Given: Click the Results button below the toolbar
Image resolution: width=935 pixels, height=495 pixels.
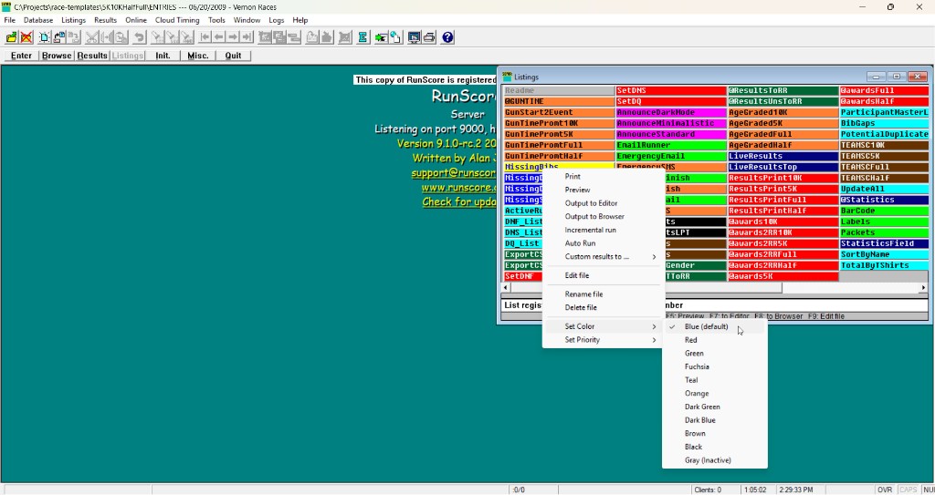Looking at the screenshot, I should [92, 56].
